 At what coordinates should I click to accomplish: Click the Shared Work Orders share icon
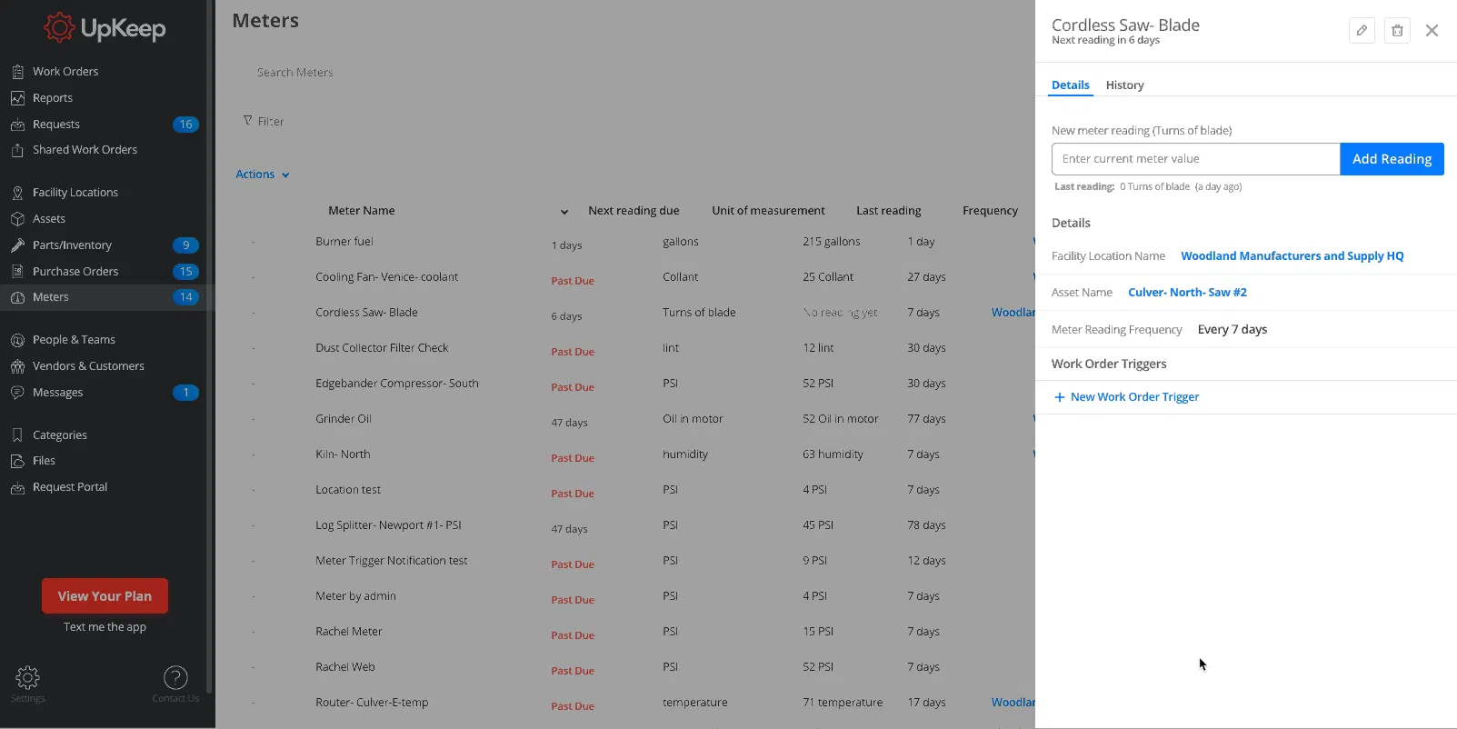tap(17, 150)
